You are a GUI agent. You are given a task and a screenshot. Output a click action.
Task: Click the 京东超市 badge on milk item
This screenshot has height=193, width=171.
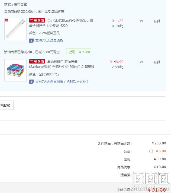tap(37, 61)
